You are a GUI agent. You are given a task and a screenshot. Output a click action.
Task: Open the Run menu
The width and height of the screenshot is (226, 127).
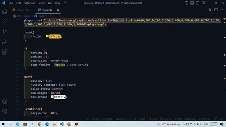(x=57, y=3)
